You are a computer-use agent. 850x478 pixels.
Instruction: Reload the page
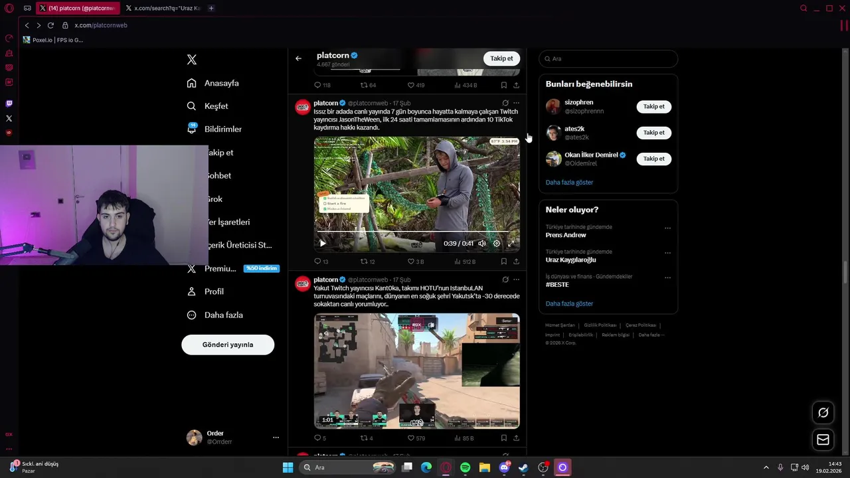50,25
